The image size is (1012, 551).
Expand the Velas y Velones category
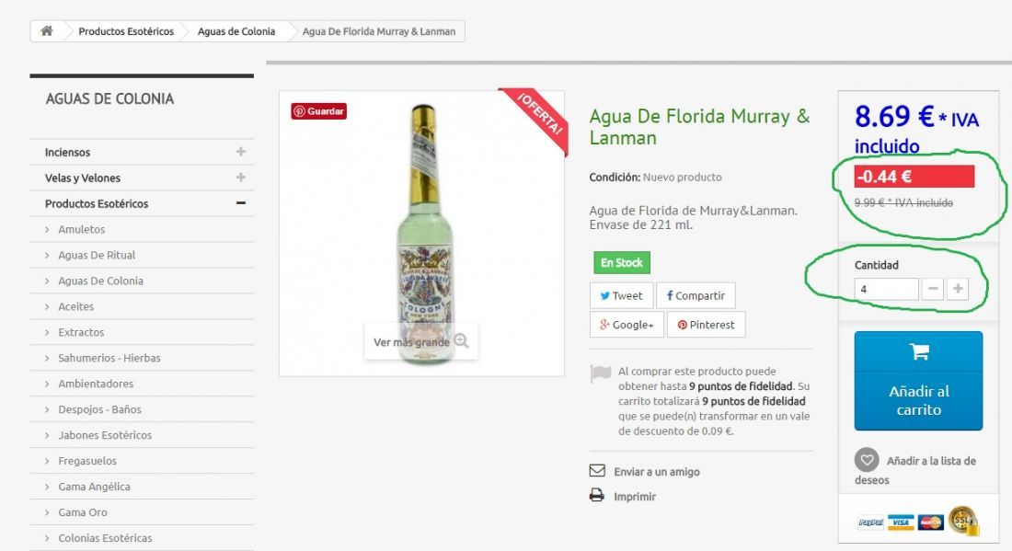coord(241,178)
